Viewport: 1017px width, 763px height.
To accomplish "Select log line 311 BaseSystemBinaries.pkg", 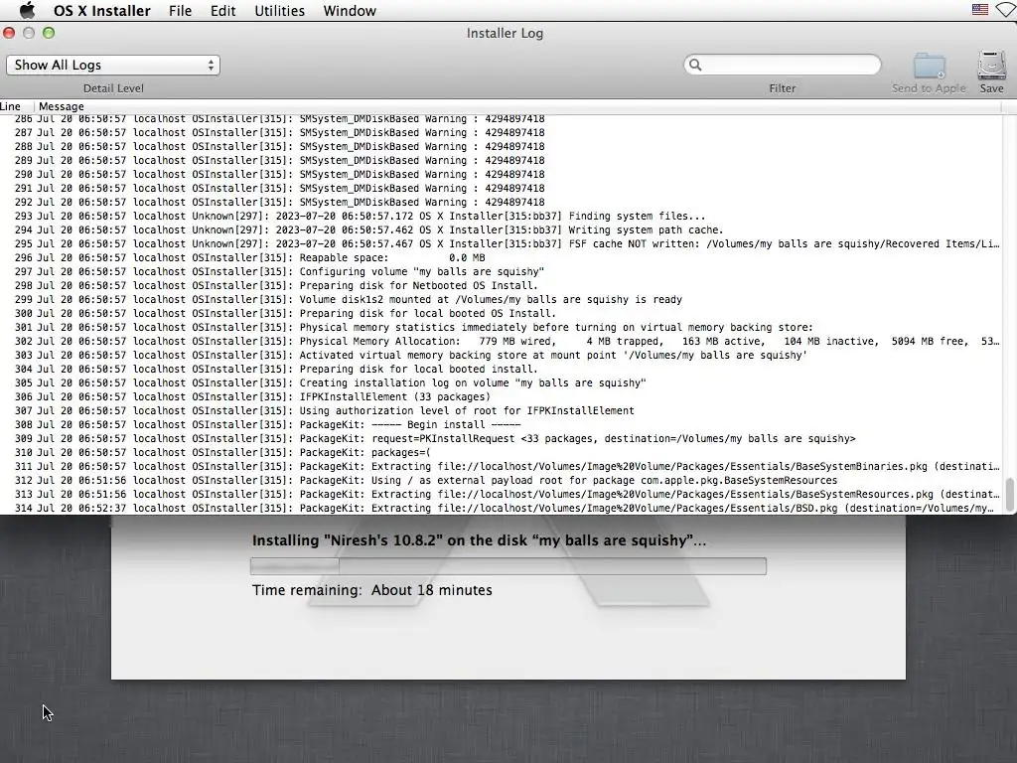I will pyautogui.click(x=503, y=467).
